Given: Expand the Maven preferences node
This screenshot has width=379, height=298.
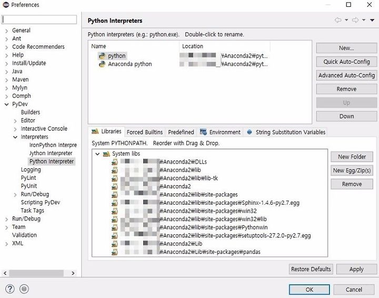Looking at the screenshot, I should pos(6,80).
